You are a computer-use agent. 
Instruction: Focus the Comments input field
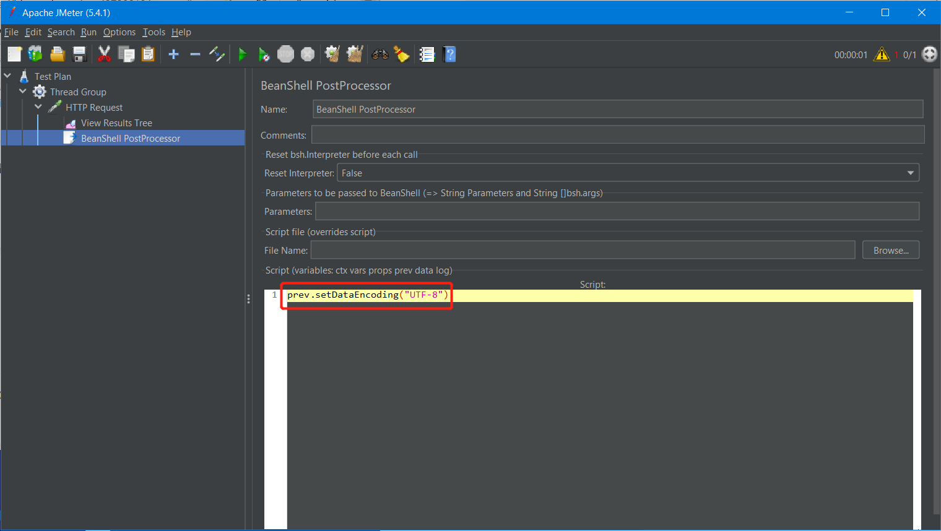pos(618,134)
